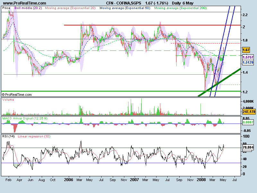Click the blue 1.5129 value tag
This screenshot has height=193, width=257.
point(248,62)
